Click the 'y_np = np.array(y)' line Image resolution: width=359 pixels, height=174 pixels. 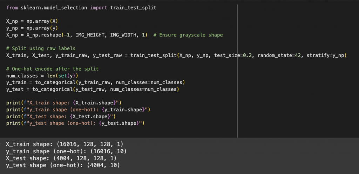[x=32, y=28]
